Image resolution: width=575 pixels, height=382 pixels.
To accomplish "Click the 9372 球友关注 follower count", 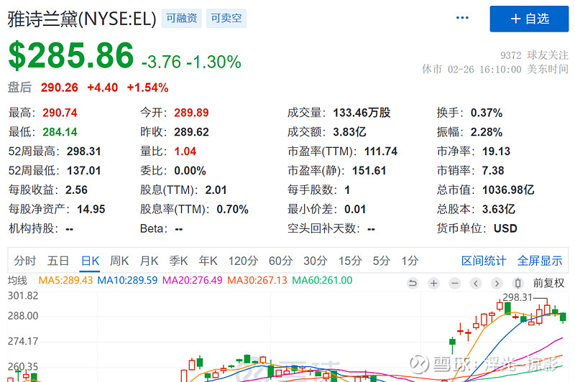I will [534, 55].
